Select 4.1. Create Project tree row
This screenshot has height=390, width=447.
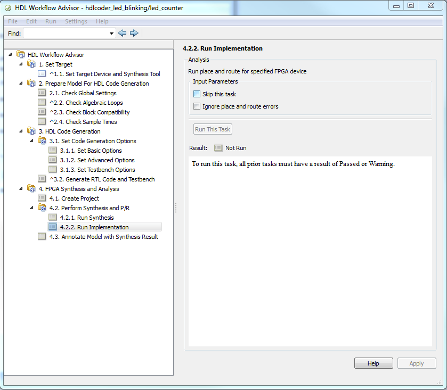[74, 198]
